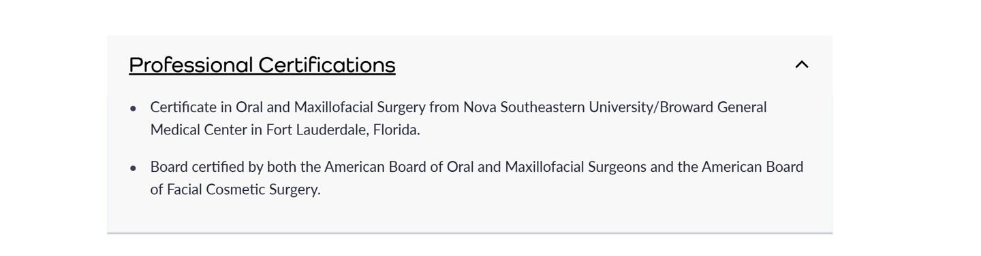Viewport: 981px width, 256px height.
Task: Click the gray divider under the panel
Action: coord(469,233)
